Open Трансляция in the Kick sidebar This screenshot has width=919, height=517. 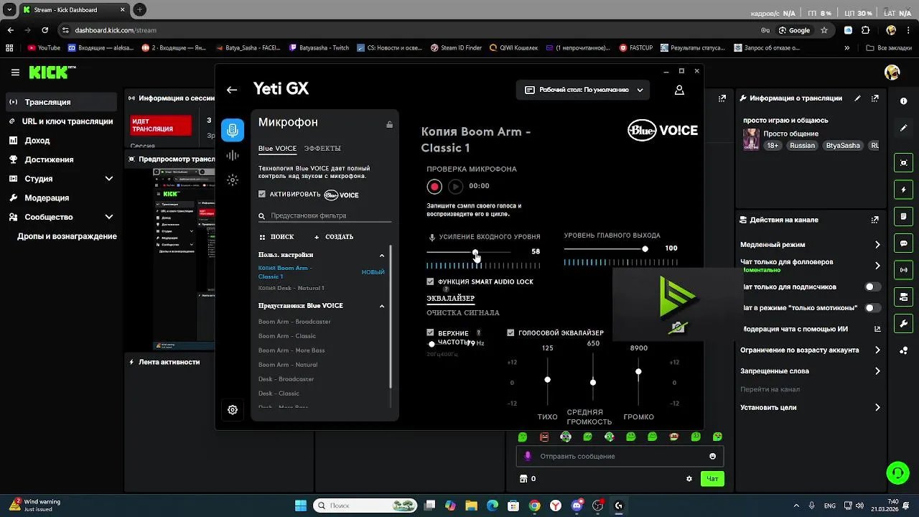coord(61,102)
